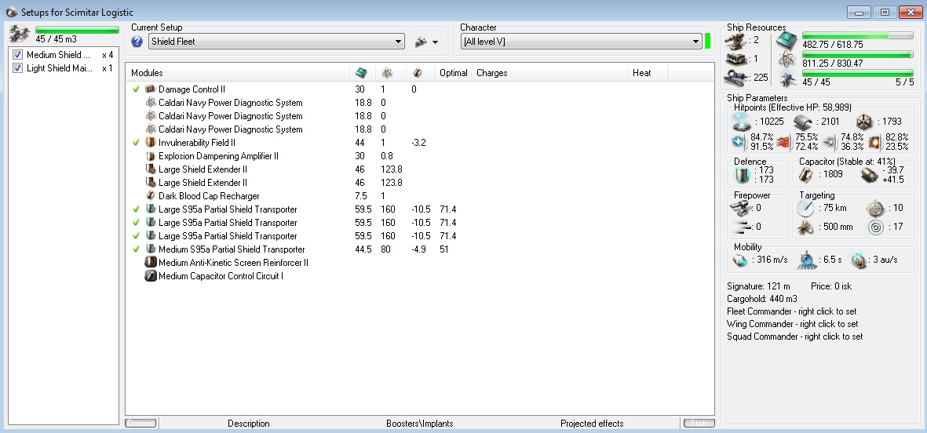
Task: Click the calibration icon showing 225
Action: [735, 77]
